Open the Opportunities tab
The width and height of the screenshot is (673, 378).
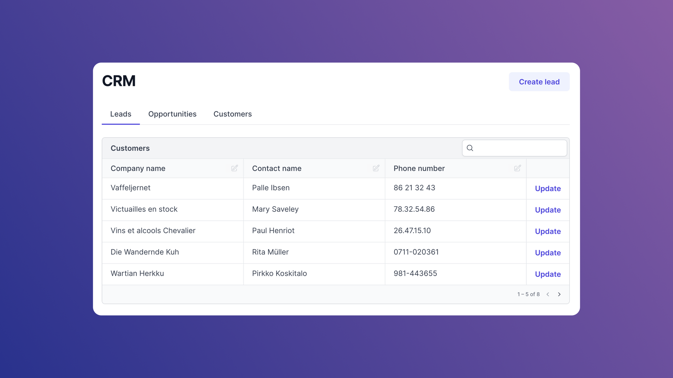click(172, 114)
